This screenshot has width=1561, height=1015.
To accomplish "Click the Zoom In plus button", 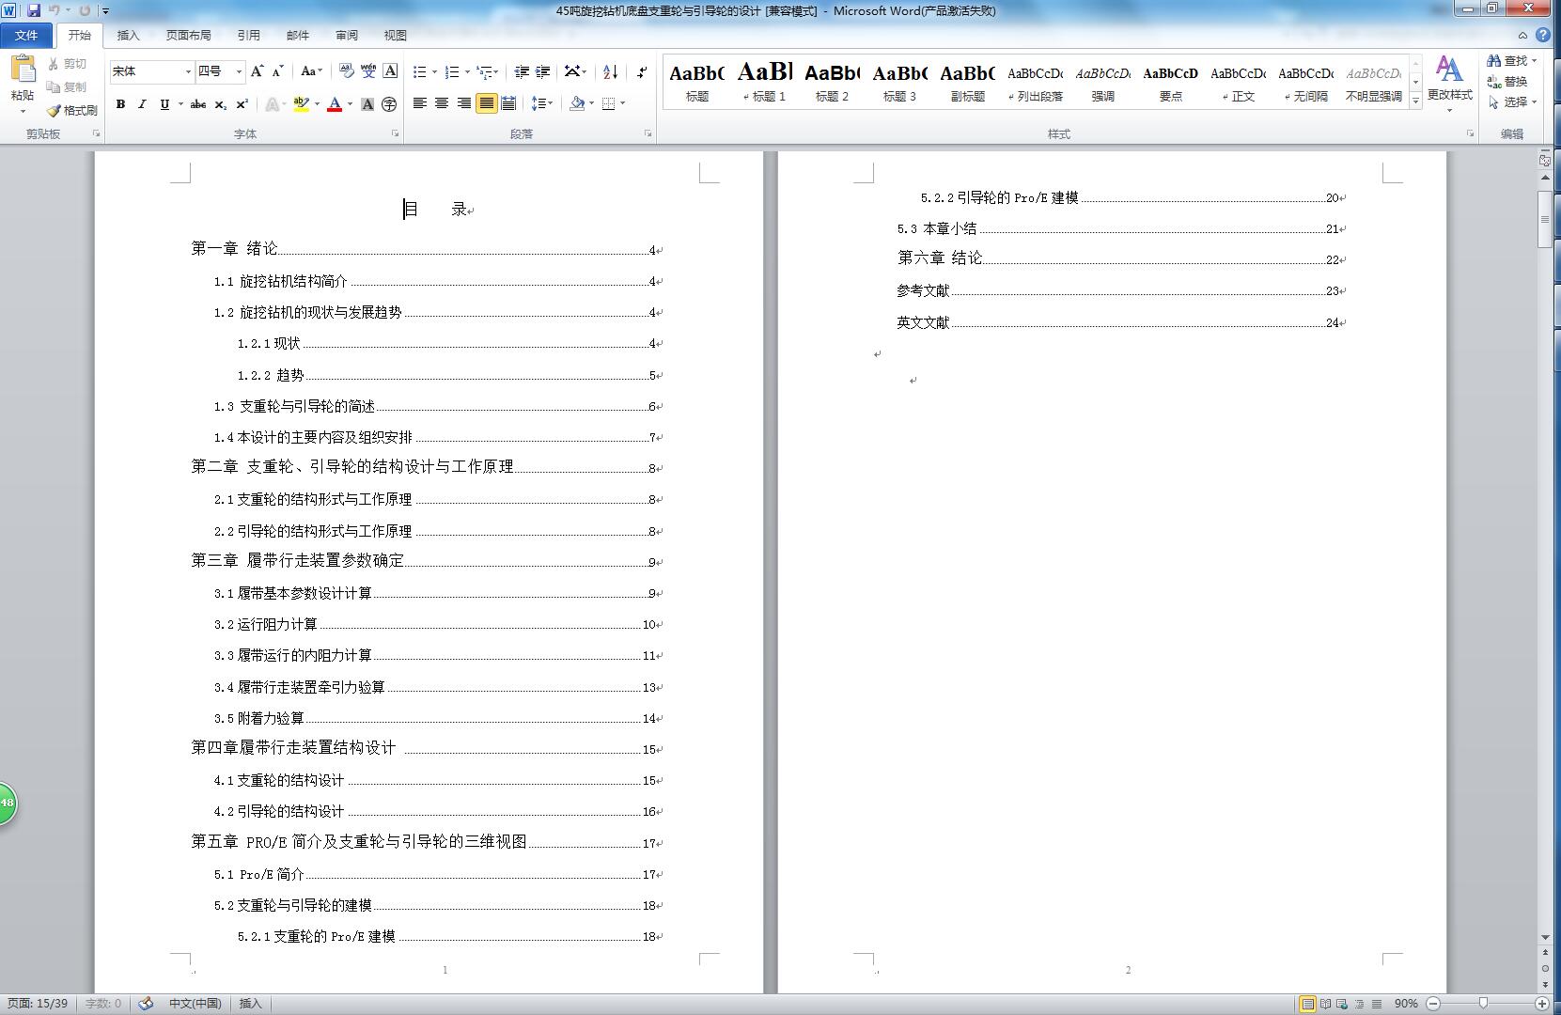I will coord(1542,1004).
